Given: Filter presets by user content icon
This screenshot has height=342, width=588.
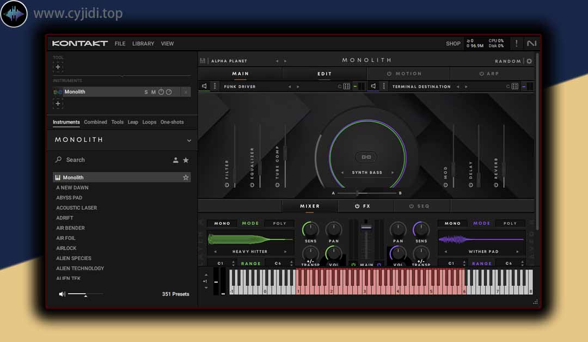Looking at the screenshot, I should tap(175, 160).
